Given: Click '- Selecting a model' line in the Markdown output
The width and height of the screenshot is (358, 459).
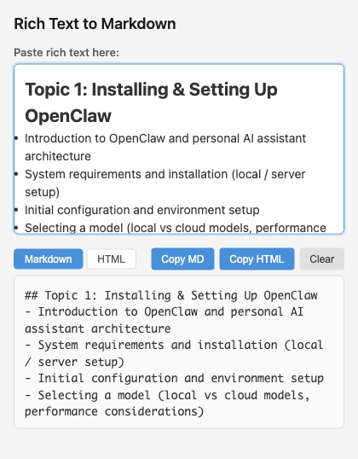Looking at the screenshot, I should 167,404.
